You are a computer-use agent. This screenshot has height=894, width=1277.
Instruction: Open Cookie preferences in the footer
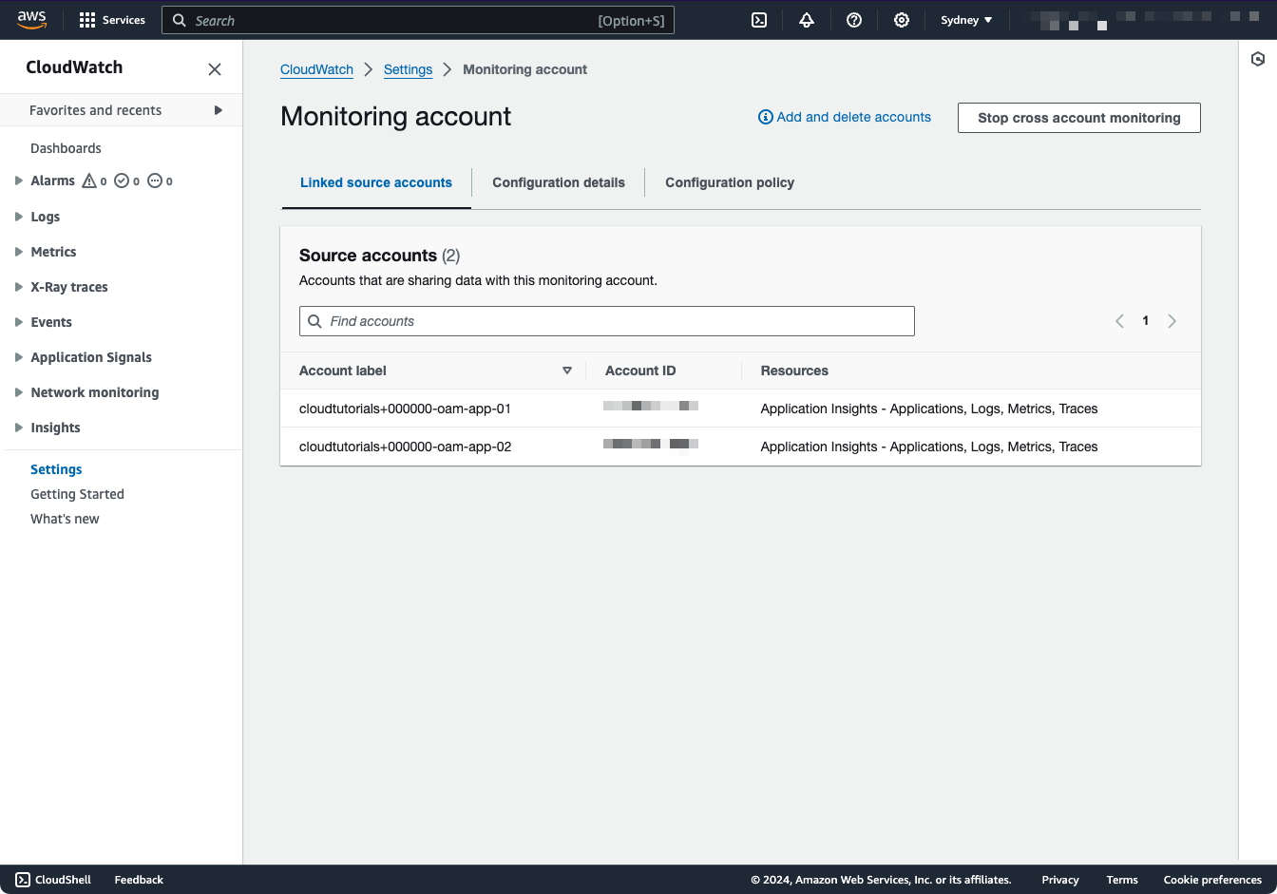coord(1212,880)
